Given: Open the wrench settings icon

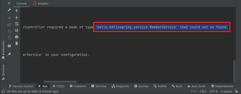Looking at the screenshot, I should [x=9, y=10].
